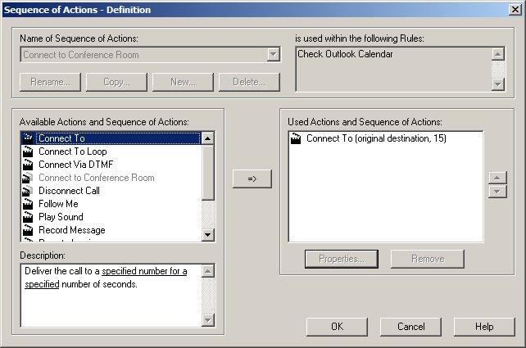The width and height of the screenshot is (526, 348).
Task: Click the icon next to Connect To Loop
Action: (28, 151)
